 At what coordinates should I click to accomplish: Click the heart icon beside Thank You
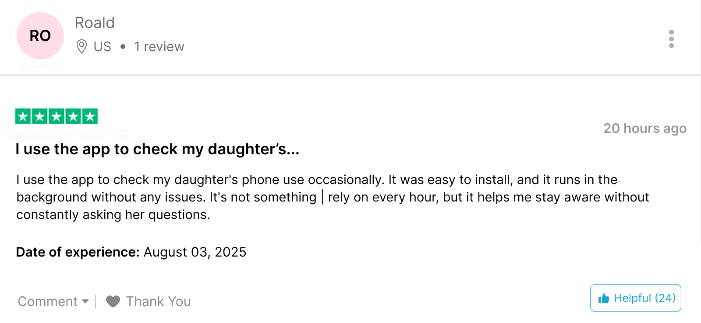[x=113, y=302]
